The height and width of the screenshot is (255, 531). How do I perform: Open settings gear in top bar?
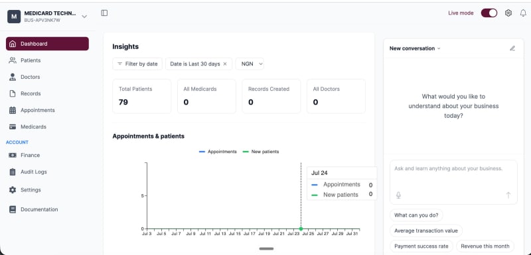(508, 13)
